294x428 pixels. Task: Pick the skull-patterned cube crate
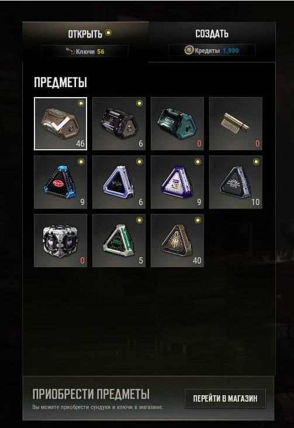(x=60, y=240)
